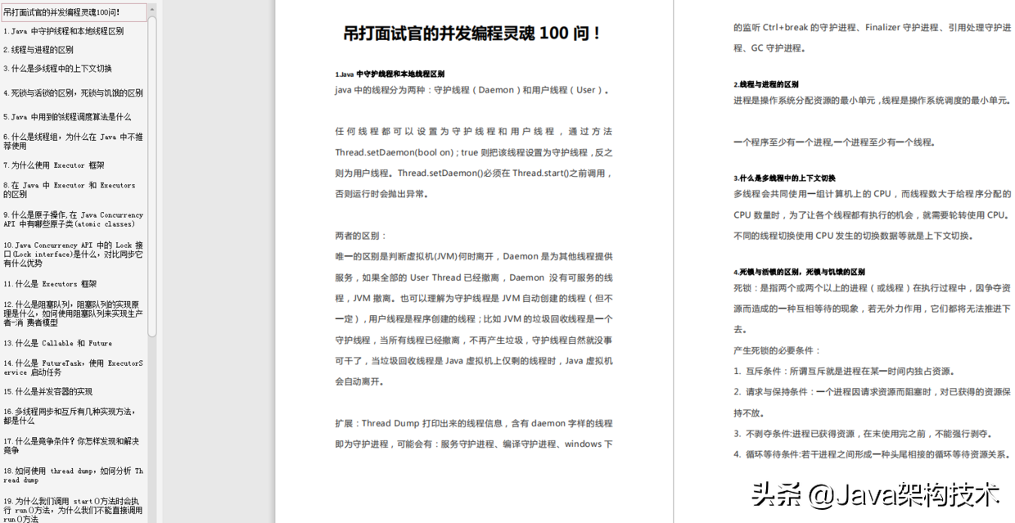The image size is (1015, 523).
Task: Open bookmark 18. 如何使用 thread dump
Action: click(x=73, y=476)
